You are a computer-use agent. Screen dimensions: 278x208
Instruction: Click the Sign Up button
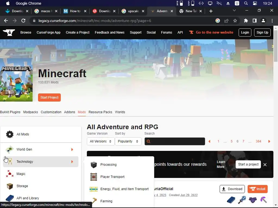pos(262,32)
